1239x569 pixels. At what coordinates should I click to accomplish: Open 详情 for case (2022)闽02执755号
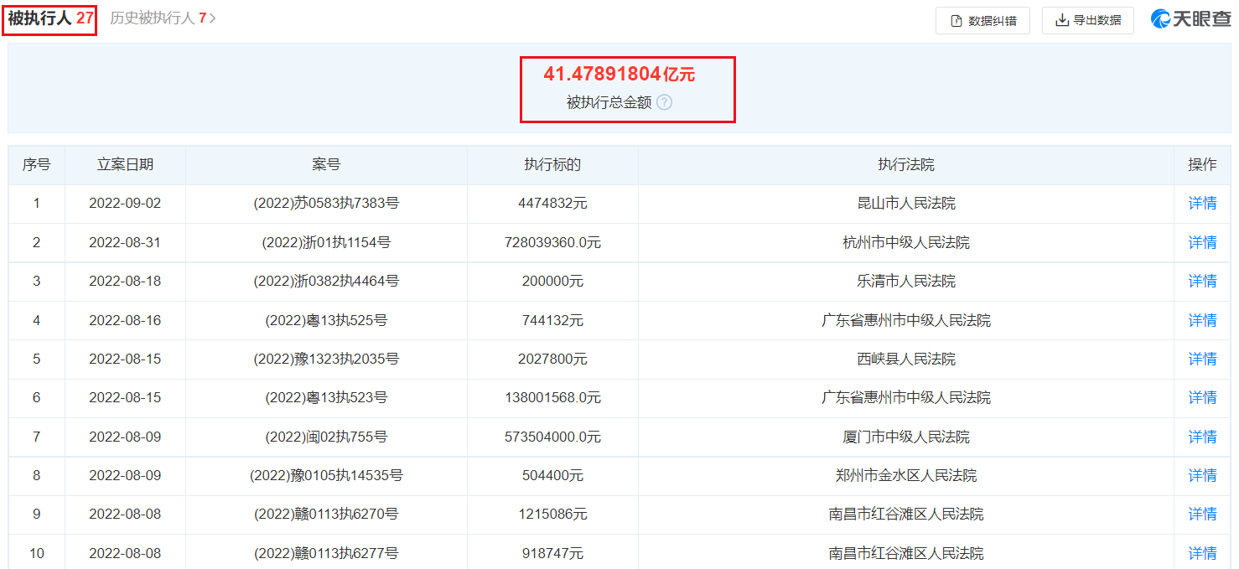(1202, 437)
